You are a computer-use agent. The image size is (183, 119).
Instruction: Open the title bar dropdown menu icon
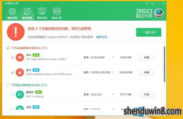[152, 4]
